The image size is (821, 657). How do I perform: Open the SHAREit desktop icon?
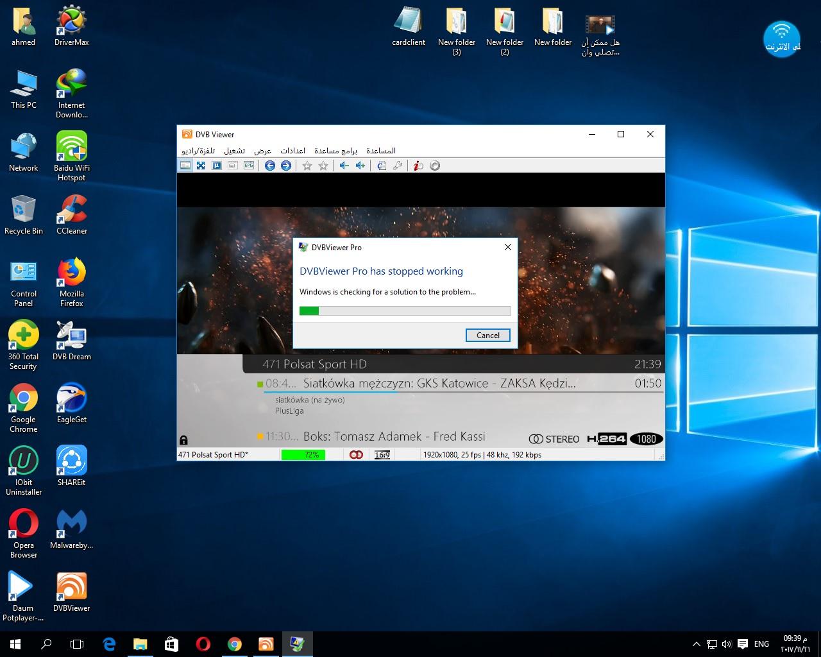(72, 466)
